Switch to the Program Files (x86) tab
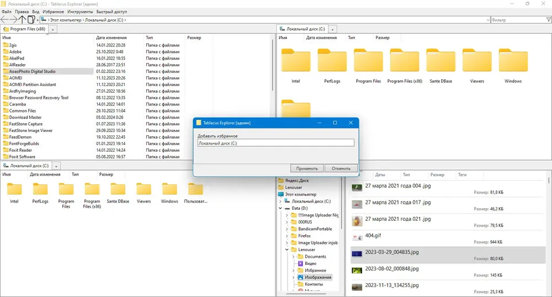 point(24,29)
